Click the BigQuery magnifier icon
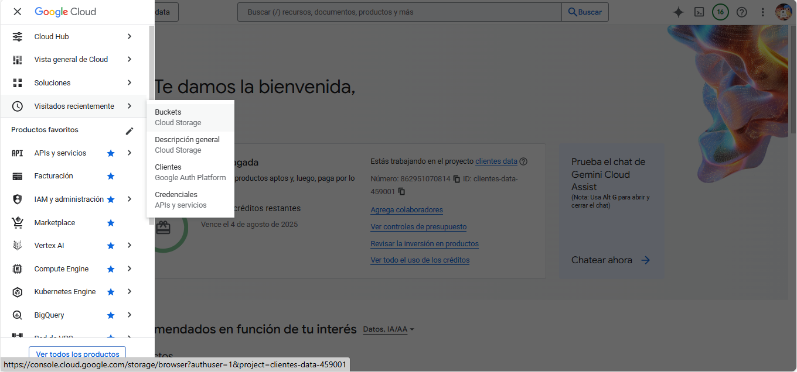 tap(18, 315)
